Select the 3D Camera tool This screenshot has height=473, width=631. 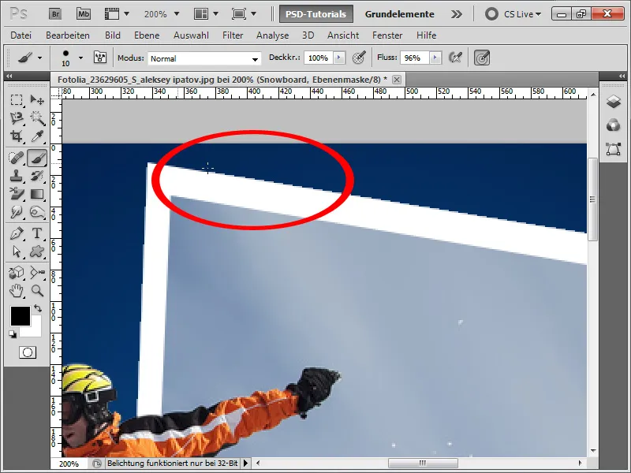[37, 273]
